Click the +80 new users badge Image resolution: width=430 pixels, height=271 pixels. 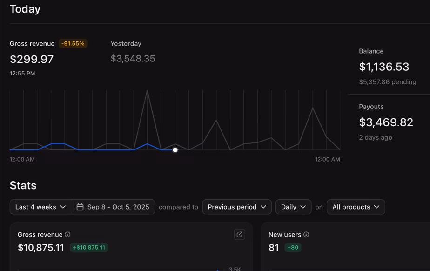293,248
